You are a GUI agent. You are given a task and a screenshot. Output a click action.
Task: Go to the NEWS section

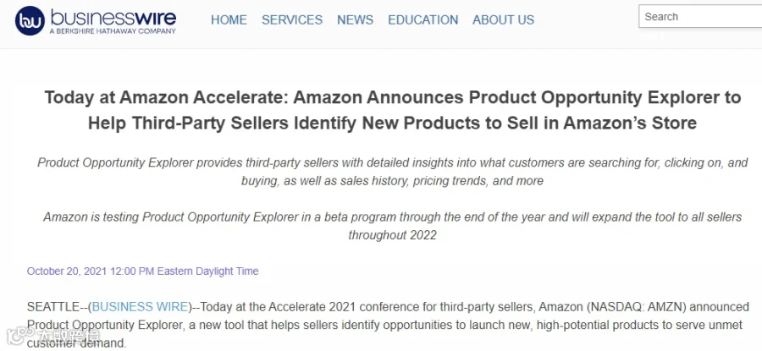coord(356,20)
